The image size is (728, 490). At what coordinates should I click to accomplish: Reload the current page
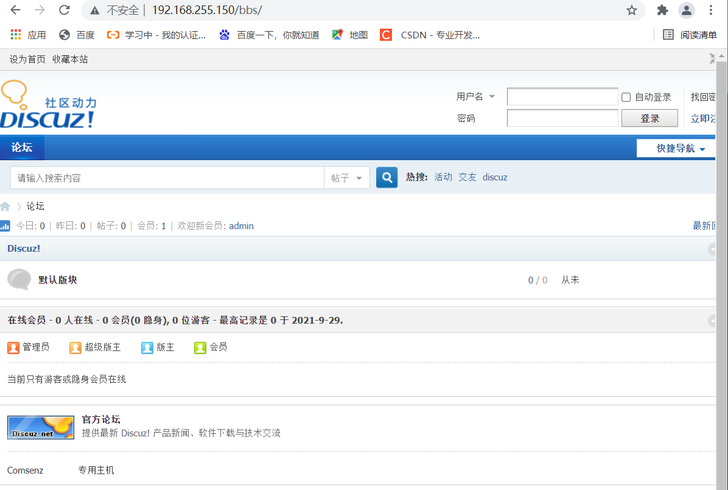(x=64, y=10)
